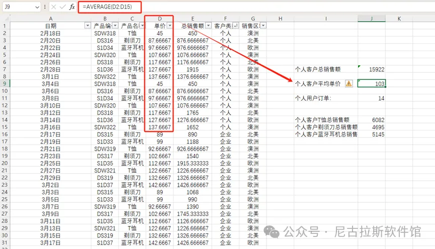Select sales cell 1188 in row 17
The height and width of the screenshot is (249, 435).
[x=193, y=142]
